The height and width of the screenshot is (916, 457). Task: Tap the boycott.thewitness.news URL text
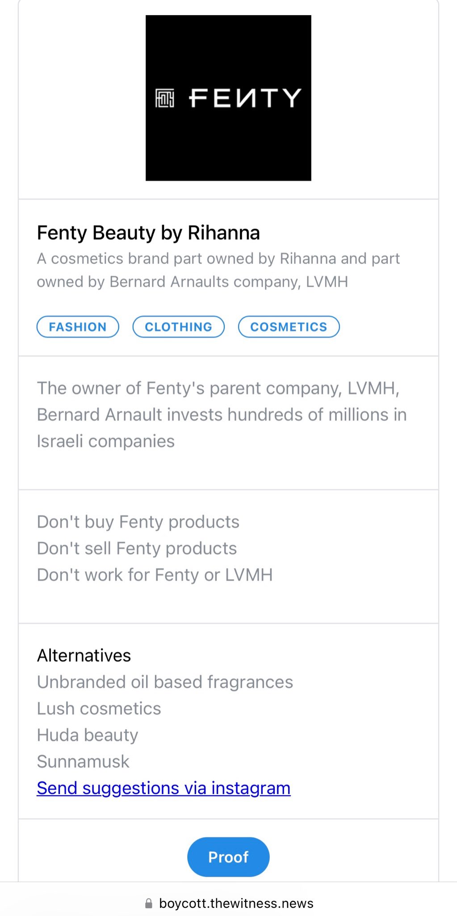tap(236, 903)
